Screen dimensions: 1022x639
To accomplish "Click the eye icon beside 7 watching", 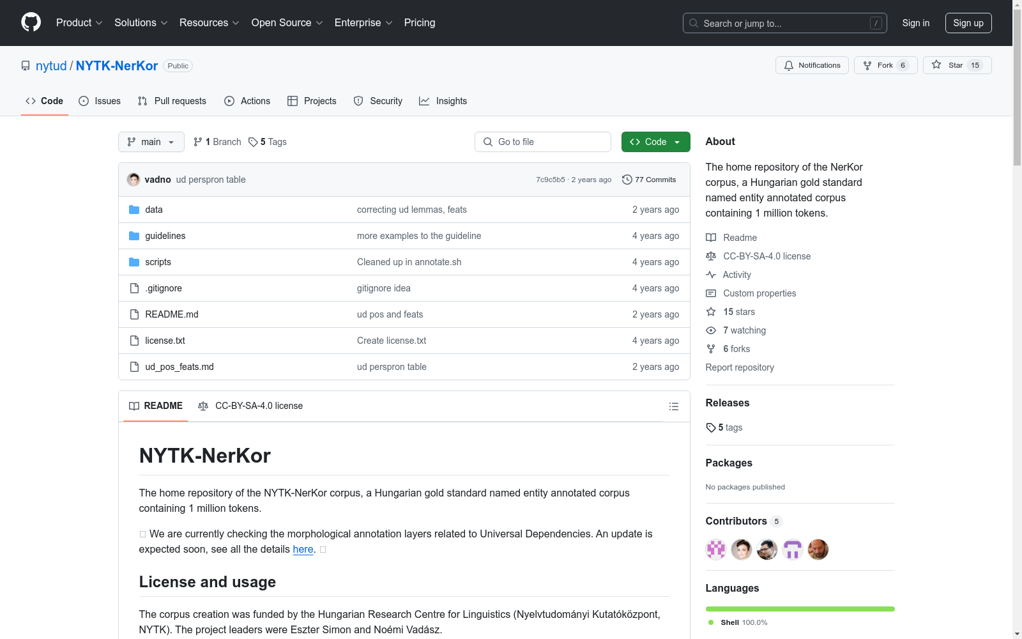I will pos(711,330).
